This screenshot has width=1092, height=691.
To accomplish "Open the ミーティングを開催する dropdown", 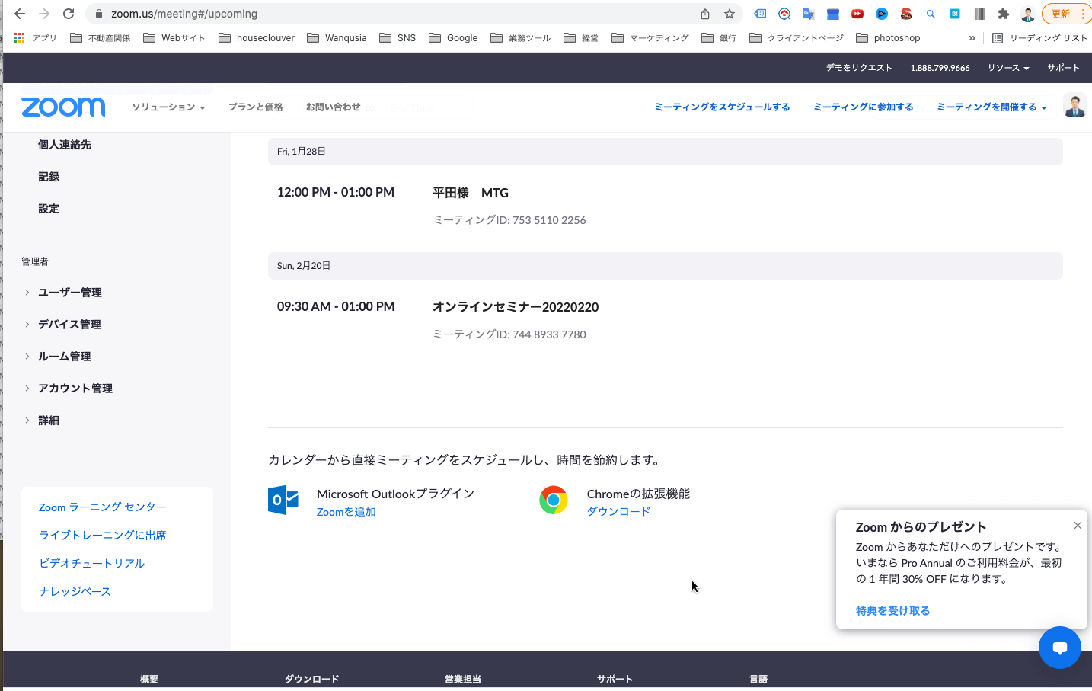I will (x=991, y=107).
